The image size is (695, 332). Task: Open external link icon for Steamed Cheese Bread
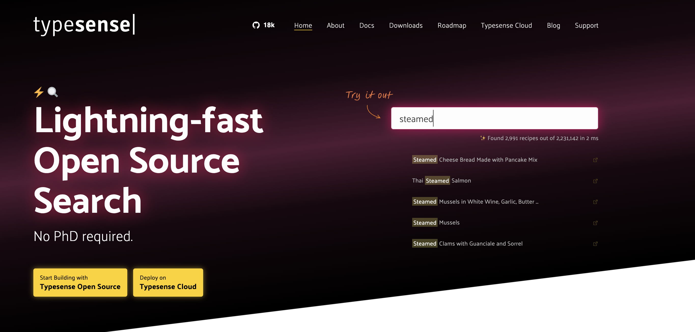(595, 160)
